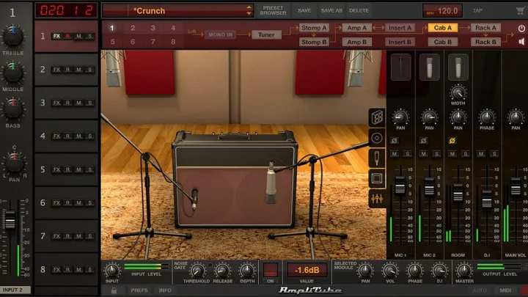Switch to the Stomp B module

[314, 42]
